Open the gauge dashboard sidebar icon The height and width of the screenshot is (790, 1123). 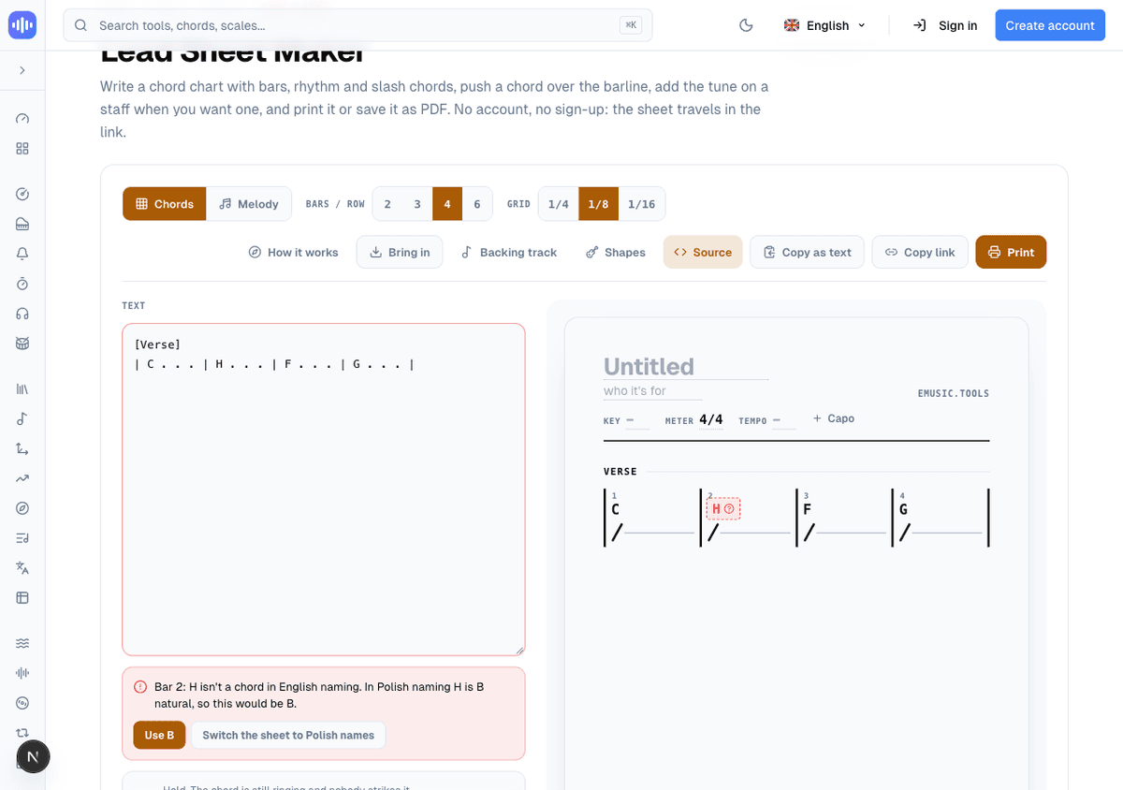[22, 119]
